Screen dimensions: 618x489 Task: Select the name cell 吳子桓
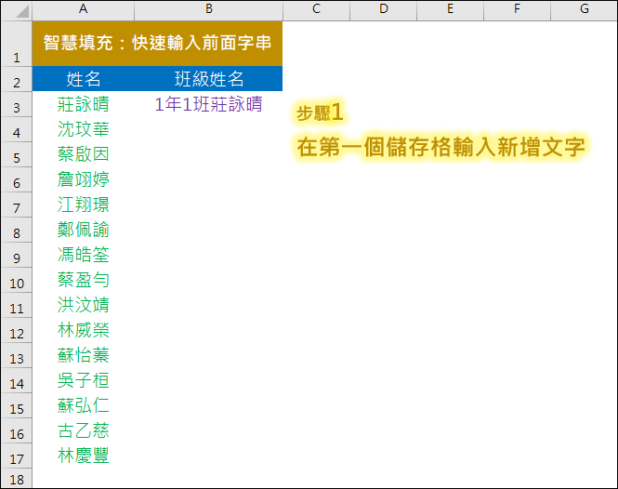83,380
